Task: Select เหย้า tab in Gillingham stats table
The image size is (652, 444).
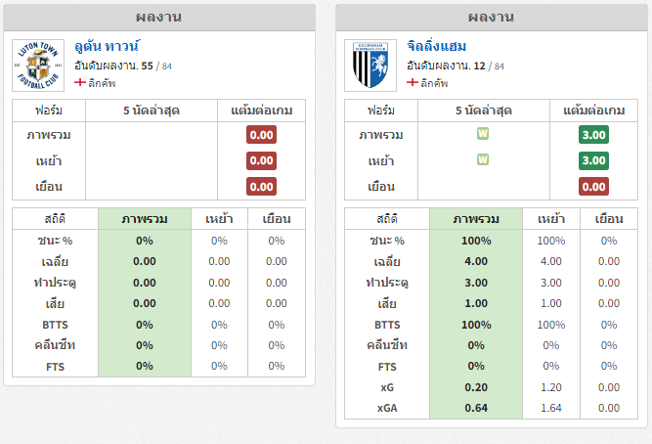Action: [x=551, y=219]
